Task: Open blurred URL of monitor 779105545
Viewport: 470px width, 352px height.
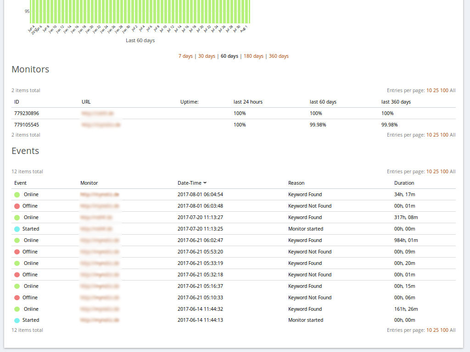Action: (101, 125)
